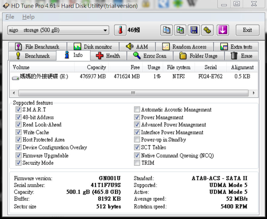This screenshot has width=267, height=219.
Task: Enable the Automatic Acoustic Management checkbox
Action: pyautogui.click(x=137, y=110)
